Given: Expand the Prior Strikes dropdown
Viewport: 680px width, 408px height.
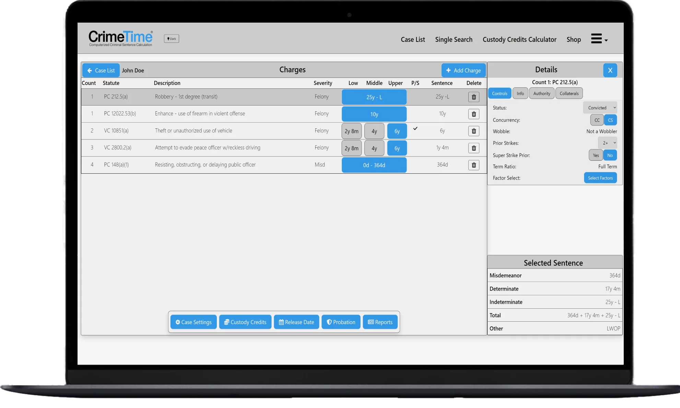Looking at the screenshot, I should [x=607, y=143].
